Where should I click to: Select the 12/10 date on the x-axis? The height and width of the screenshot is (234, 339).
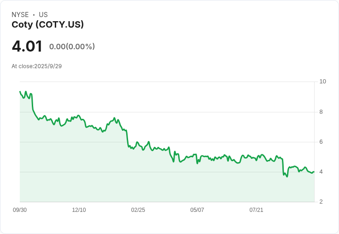[79, 210]
